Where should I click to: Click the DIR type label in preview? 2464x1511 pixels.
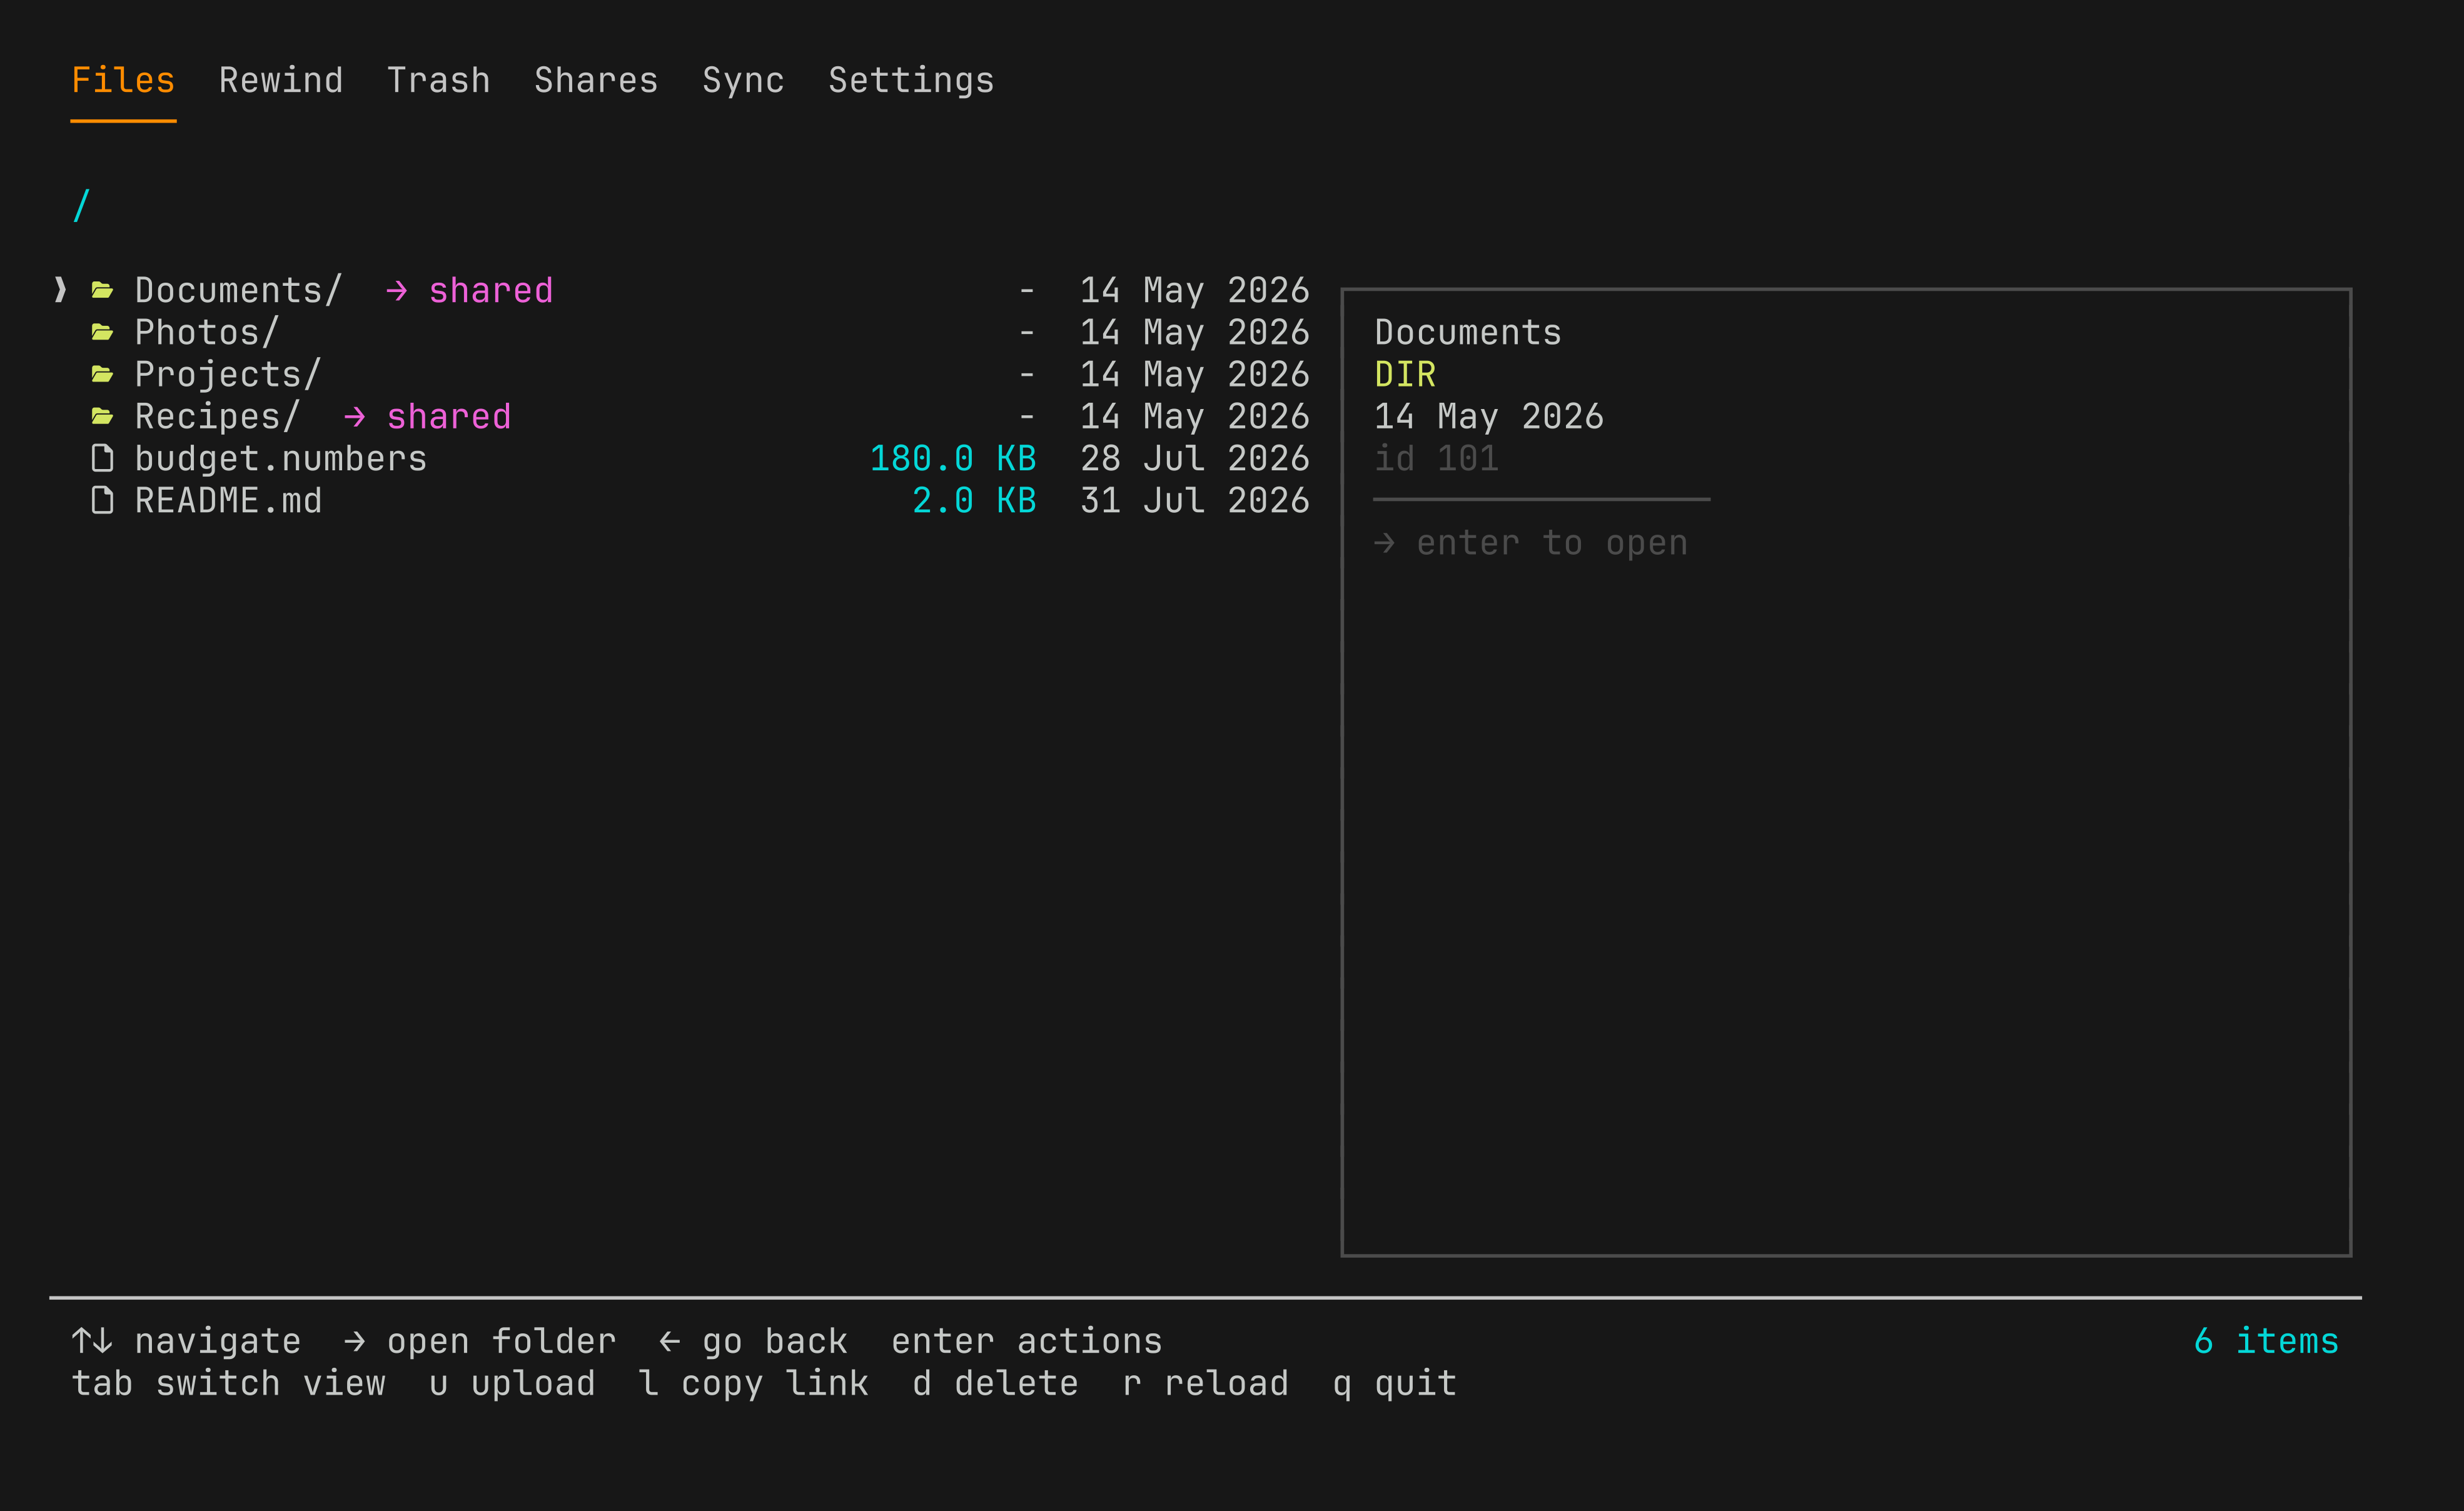[x=1405, y=374]
